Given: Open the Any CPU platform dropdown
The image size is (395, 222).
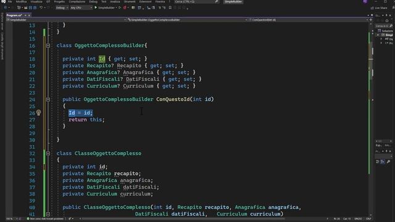Looking at the screenshot, I should click(81, 8).
